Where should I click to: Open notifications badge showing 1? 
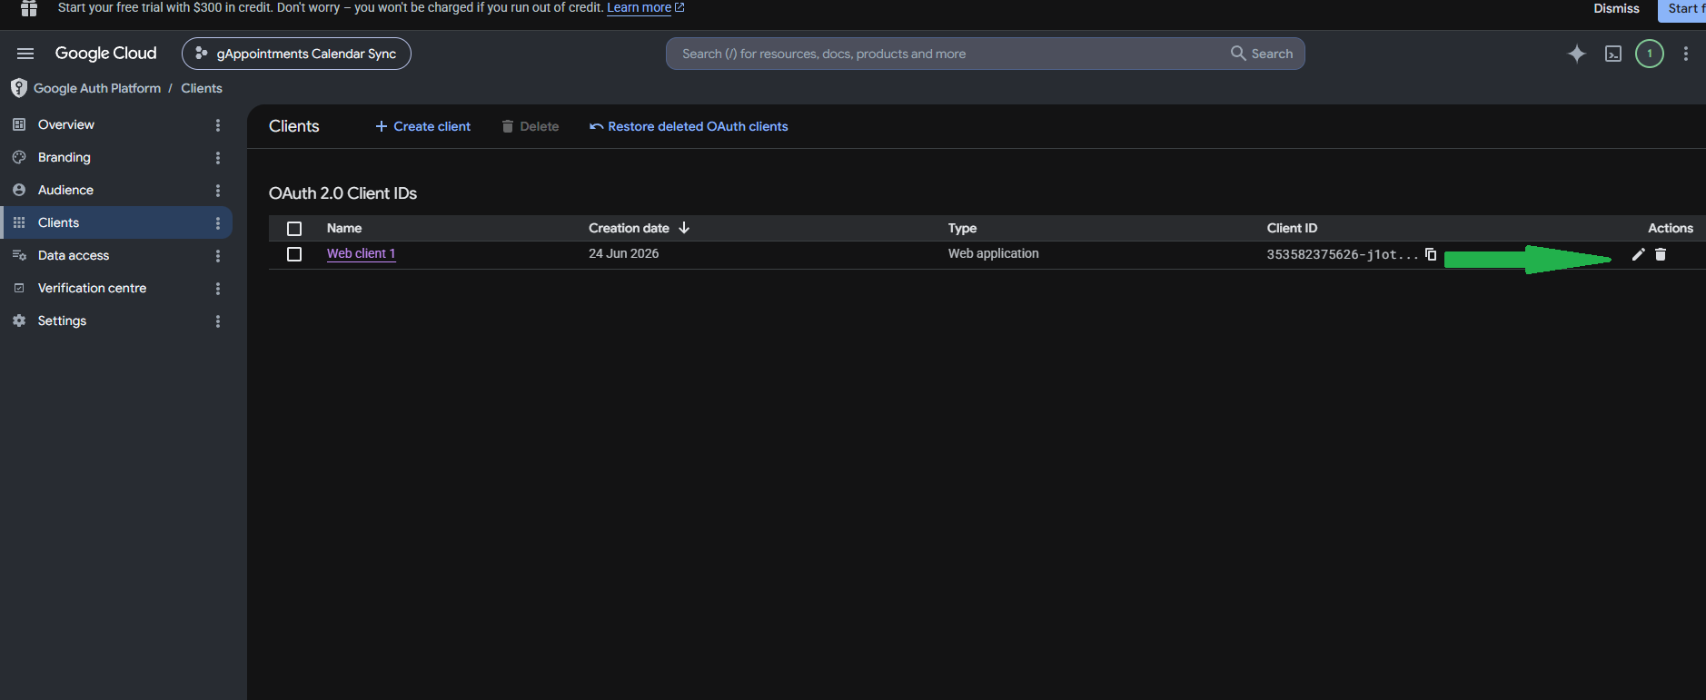click(1650, 54)
